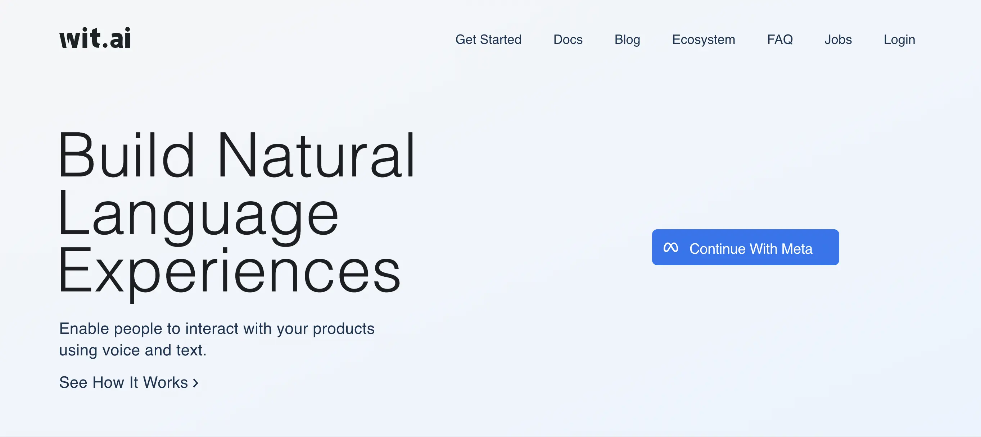981x437 pixels.
Task: View the Jobs page
Action: click(x=838, y=40)
